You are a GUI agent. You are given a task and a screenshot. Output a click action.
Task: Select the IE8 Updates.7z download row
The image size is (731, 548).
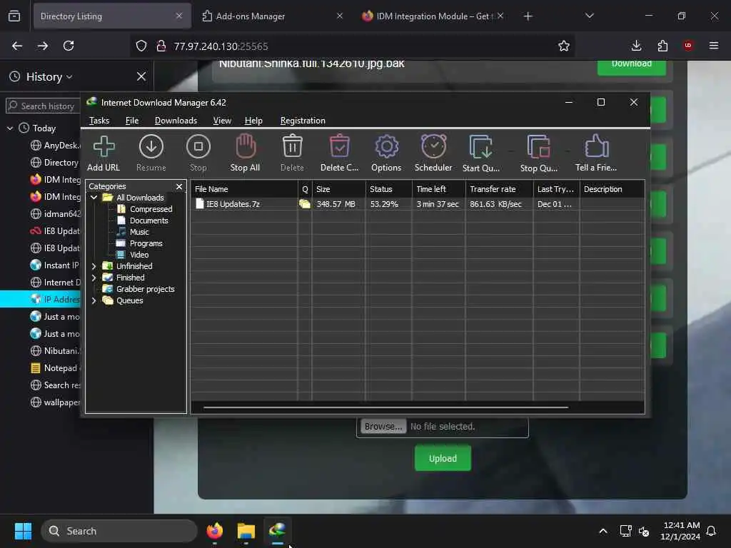(417, 204)
